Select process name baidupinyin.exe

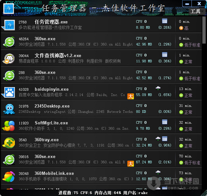pos(52,89)
